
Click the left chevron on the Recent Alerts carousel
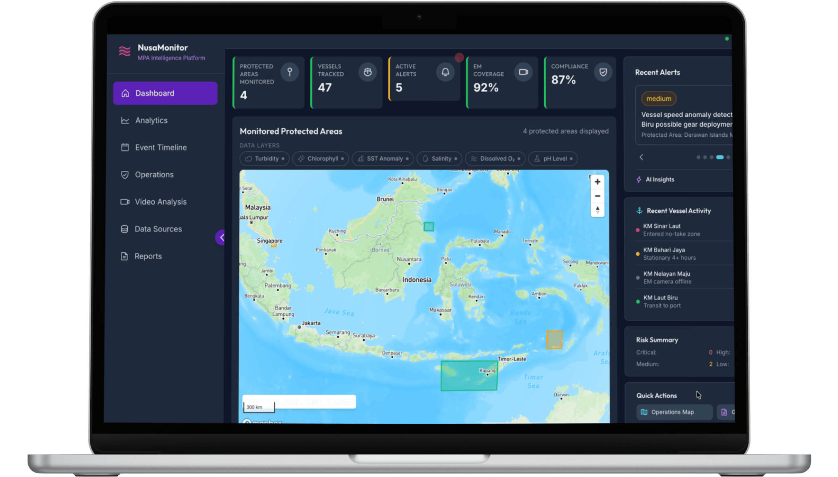(641, 157)
